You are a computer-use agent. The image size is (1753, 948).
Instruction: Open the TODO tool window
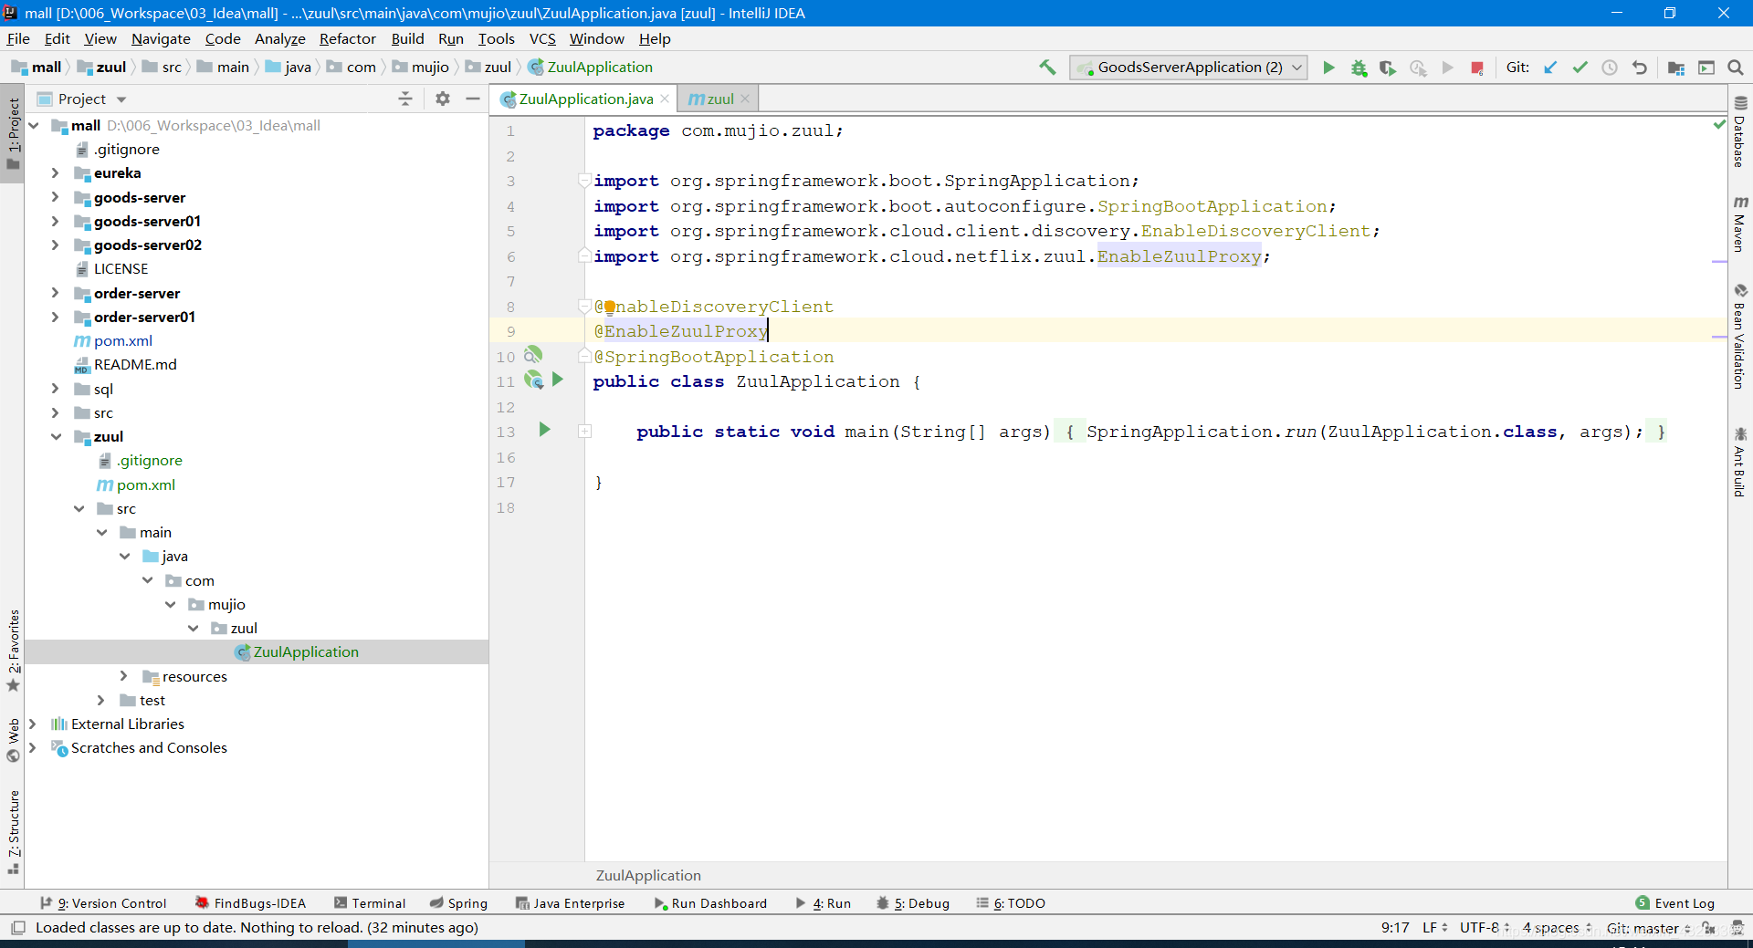1011,903
